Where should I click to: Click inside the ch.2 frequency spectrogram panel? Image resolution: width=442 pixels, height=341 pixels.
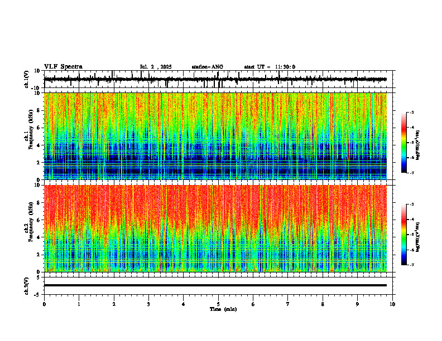[215, 228]
